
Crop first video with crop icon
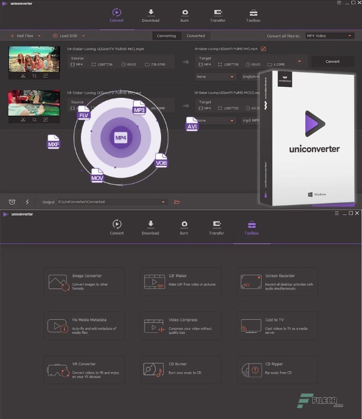34,76
